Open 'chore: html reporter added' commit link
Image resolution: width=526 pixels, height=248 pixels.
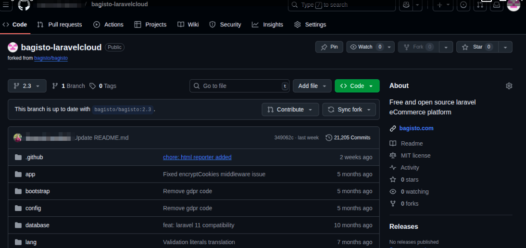[197, 157]
